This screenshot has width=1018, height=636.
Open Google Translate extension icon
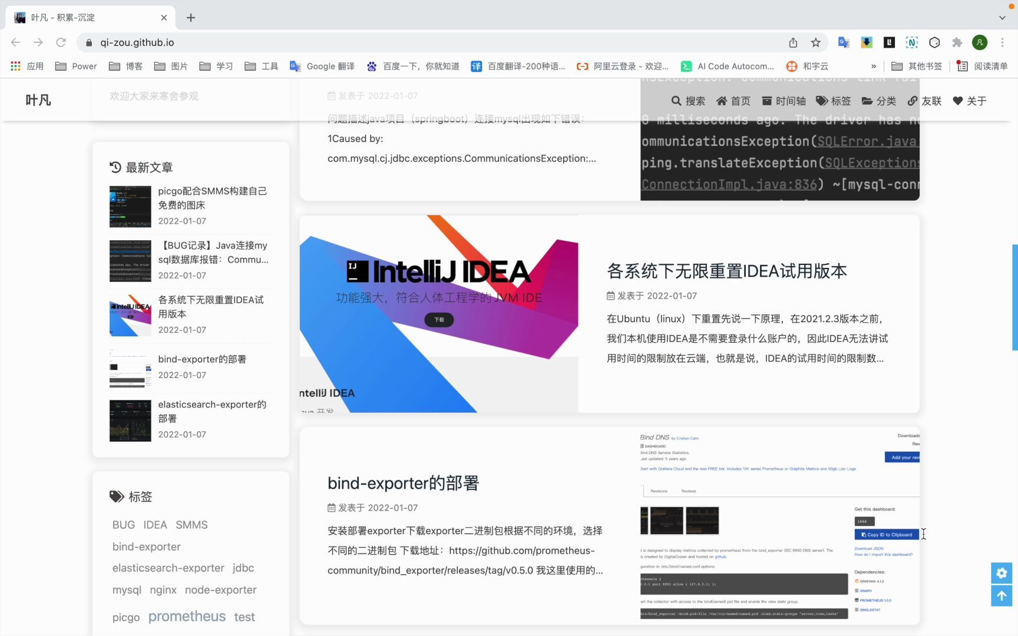point(844,42)
